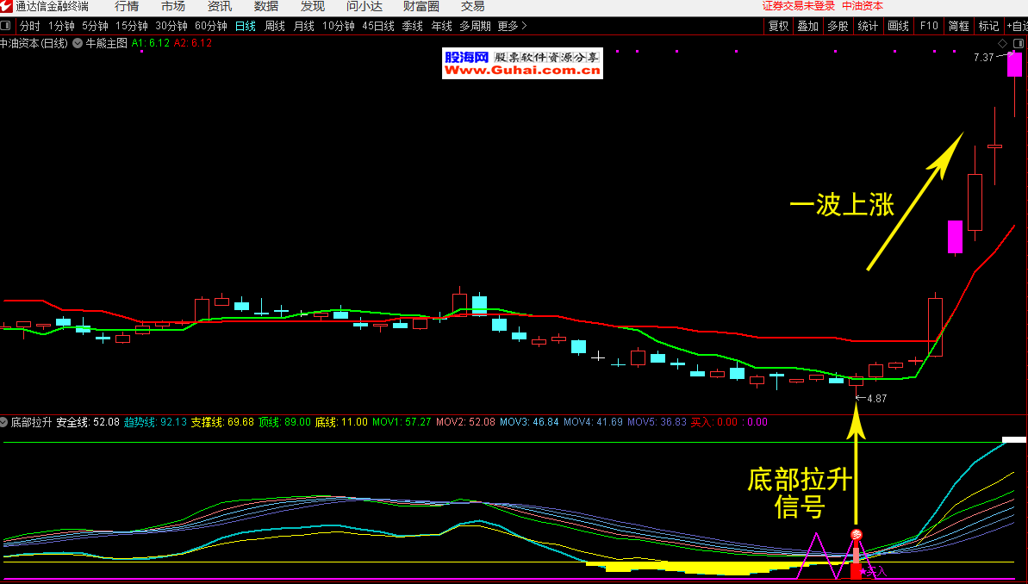1028x584 pixels.
Task: Open the 行情 menu
Action: click(127, 7)
